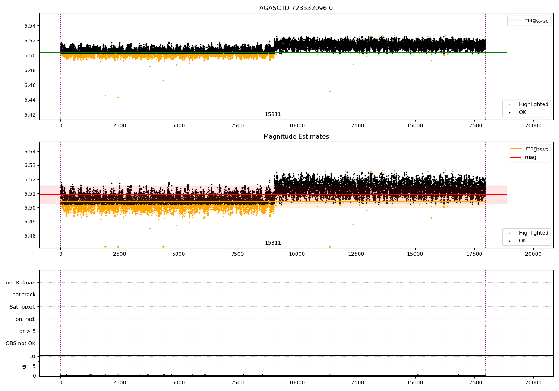
Task: Click '17500' x-tick under the bottom plot
Action: click(474, 382)
